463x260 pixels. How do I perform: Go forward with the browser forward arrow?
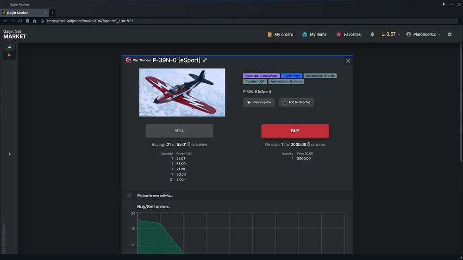pyautogui.click(x=13, y=21)
